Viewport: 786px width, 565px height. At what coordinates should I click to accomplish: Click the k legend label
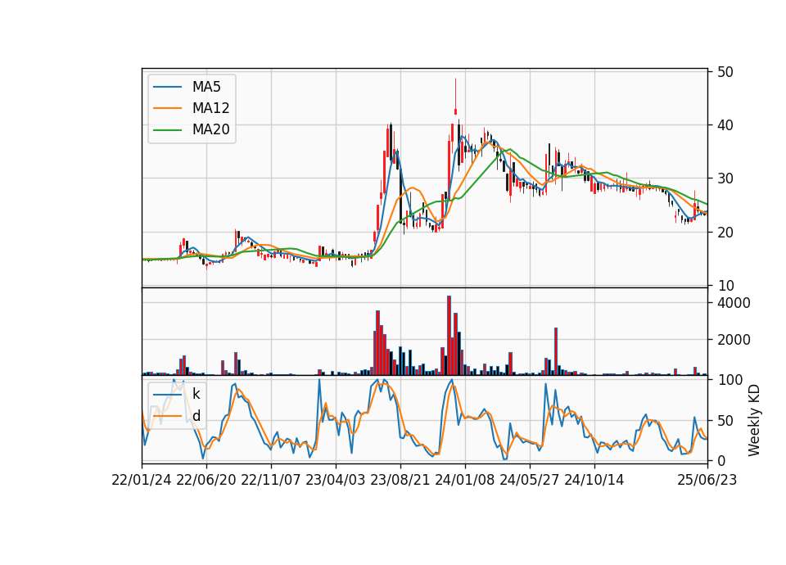click(196, 394)
